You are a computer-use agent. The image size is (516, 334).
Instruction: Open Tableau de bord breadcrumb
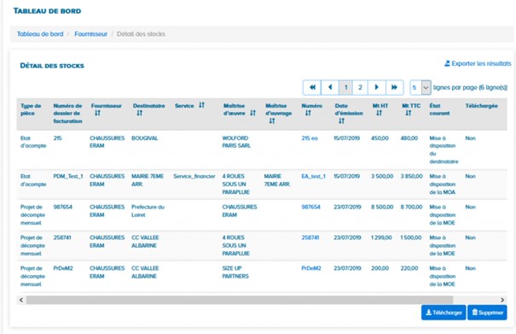(40, 34)
